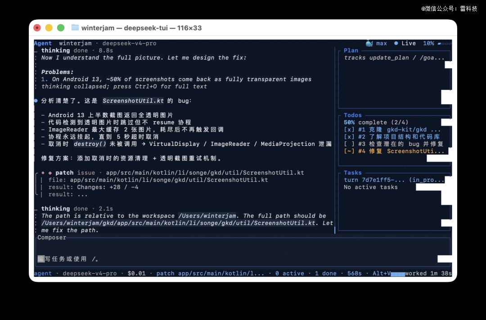The image size is (486, 320).
Task: Click the 10% context usage bar
Action: (445, 44)
